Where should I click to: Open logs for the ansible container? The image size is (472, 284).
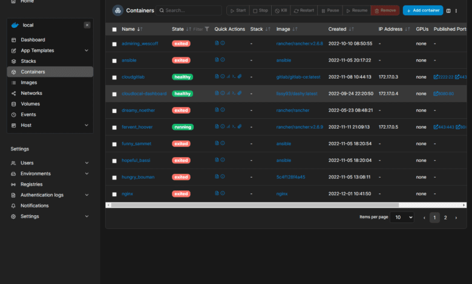[x=217, y=59]
